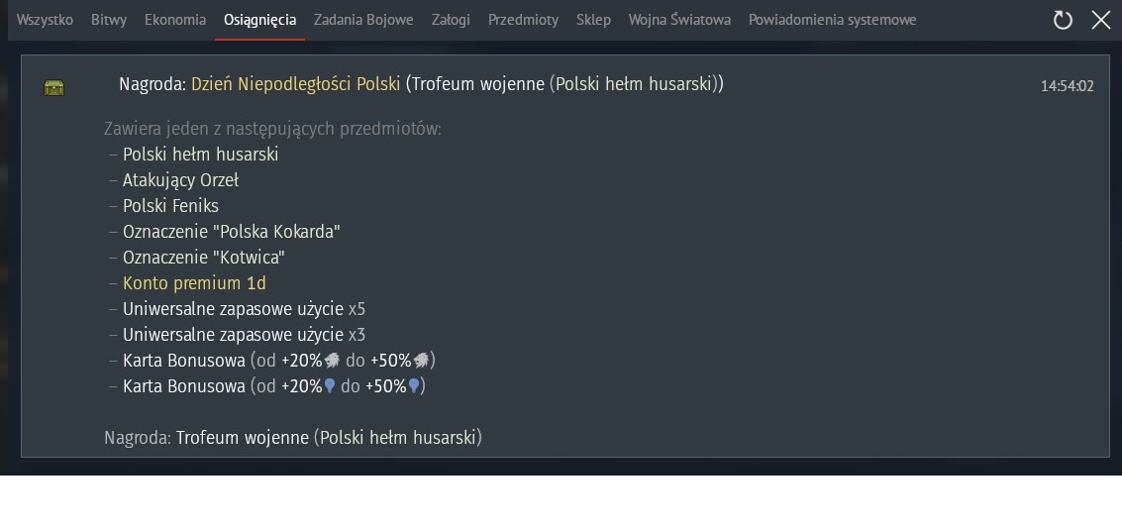The height and width of the screenshot is (532, 1122).
Task: Click the Silver Lion icon after +20%
Action: click(x=333, y=361)
